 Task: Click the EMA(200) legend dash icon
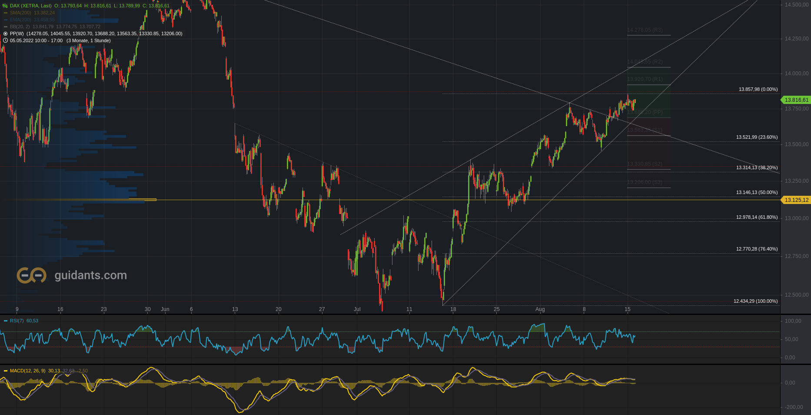click(x=6, y=20)
